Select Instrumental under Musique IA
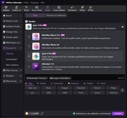Screen dimensions: 127x118 [11, 59]
